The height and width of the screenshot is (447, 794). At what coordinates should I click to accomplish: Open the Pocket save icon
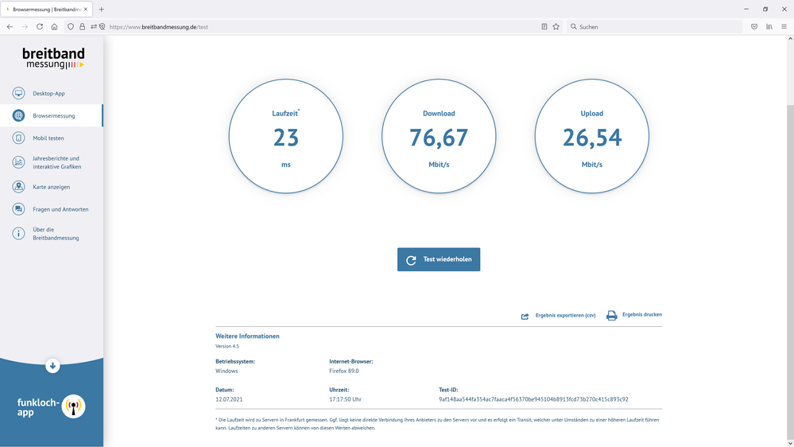tap(754, 27)
